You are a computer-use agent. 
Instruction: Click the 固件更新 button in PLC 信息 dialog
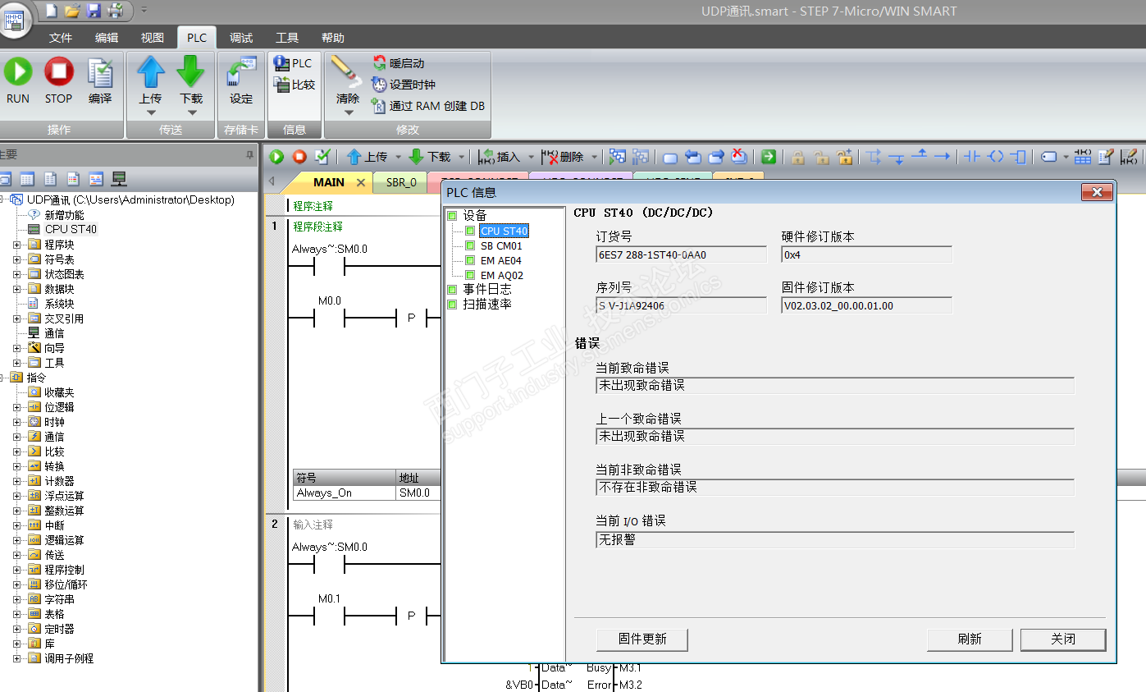[x=642, y=639]
